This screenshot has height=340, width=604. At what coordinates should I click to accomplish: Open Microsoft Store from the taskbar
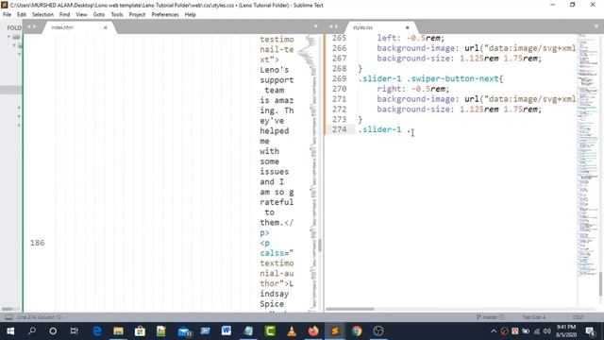click(x=140, y=331)
